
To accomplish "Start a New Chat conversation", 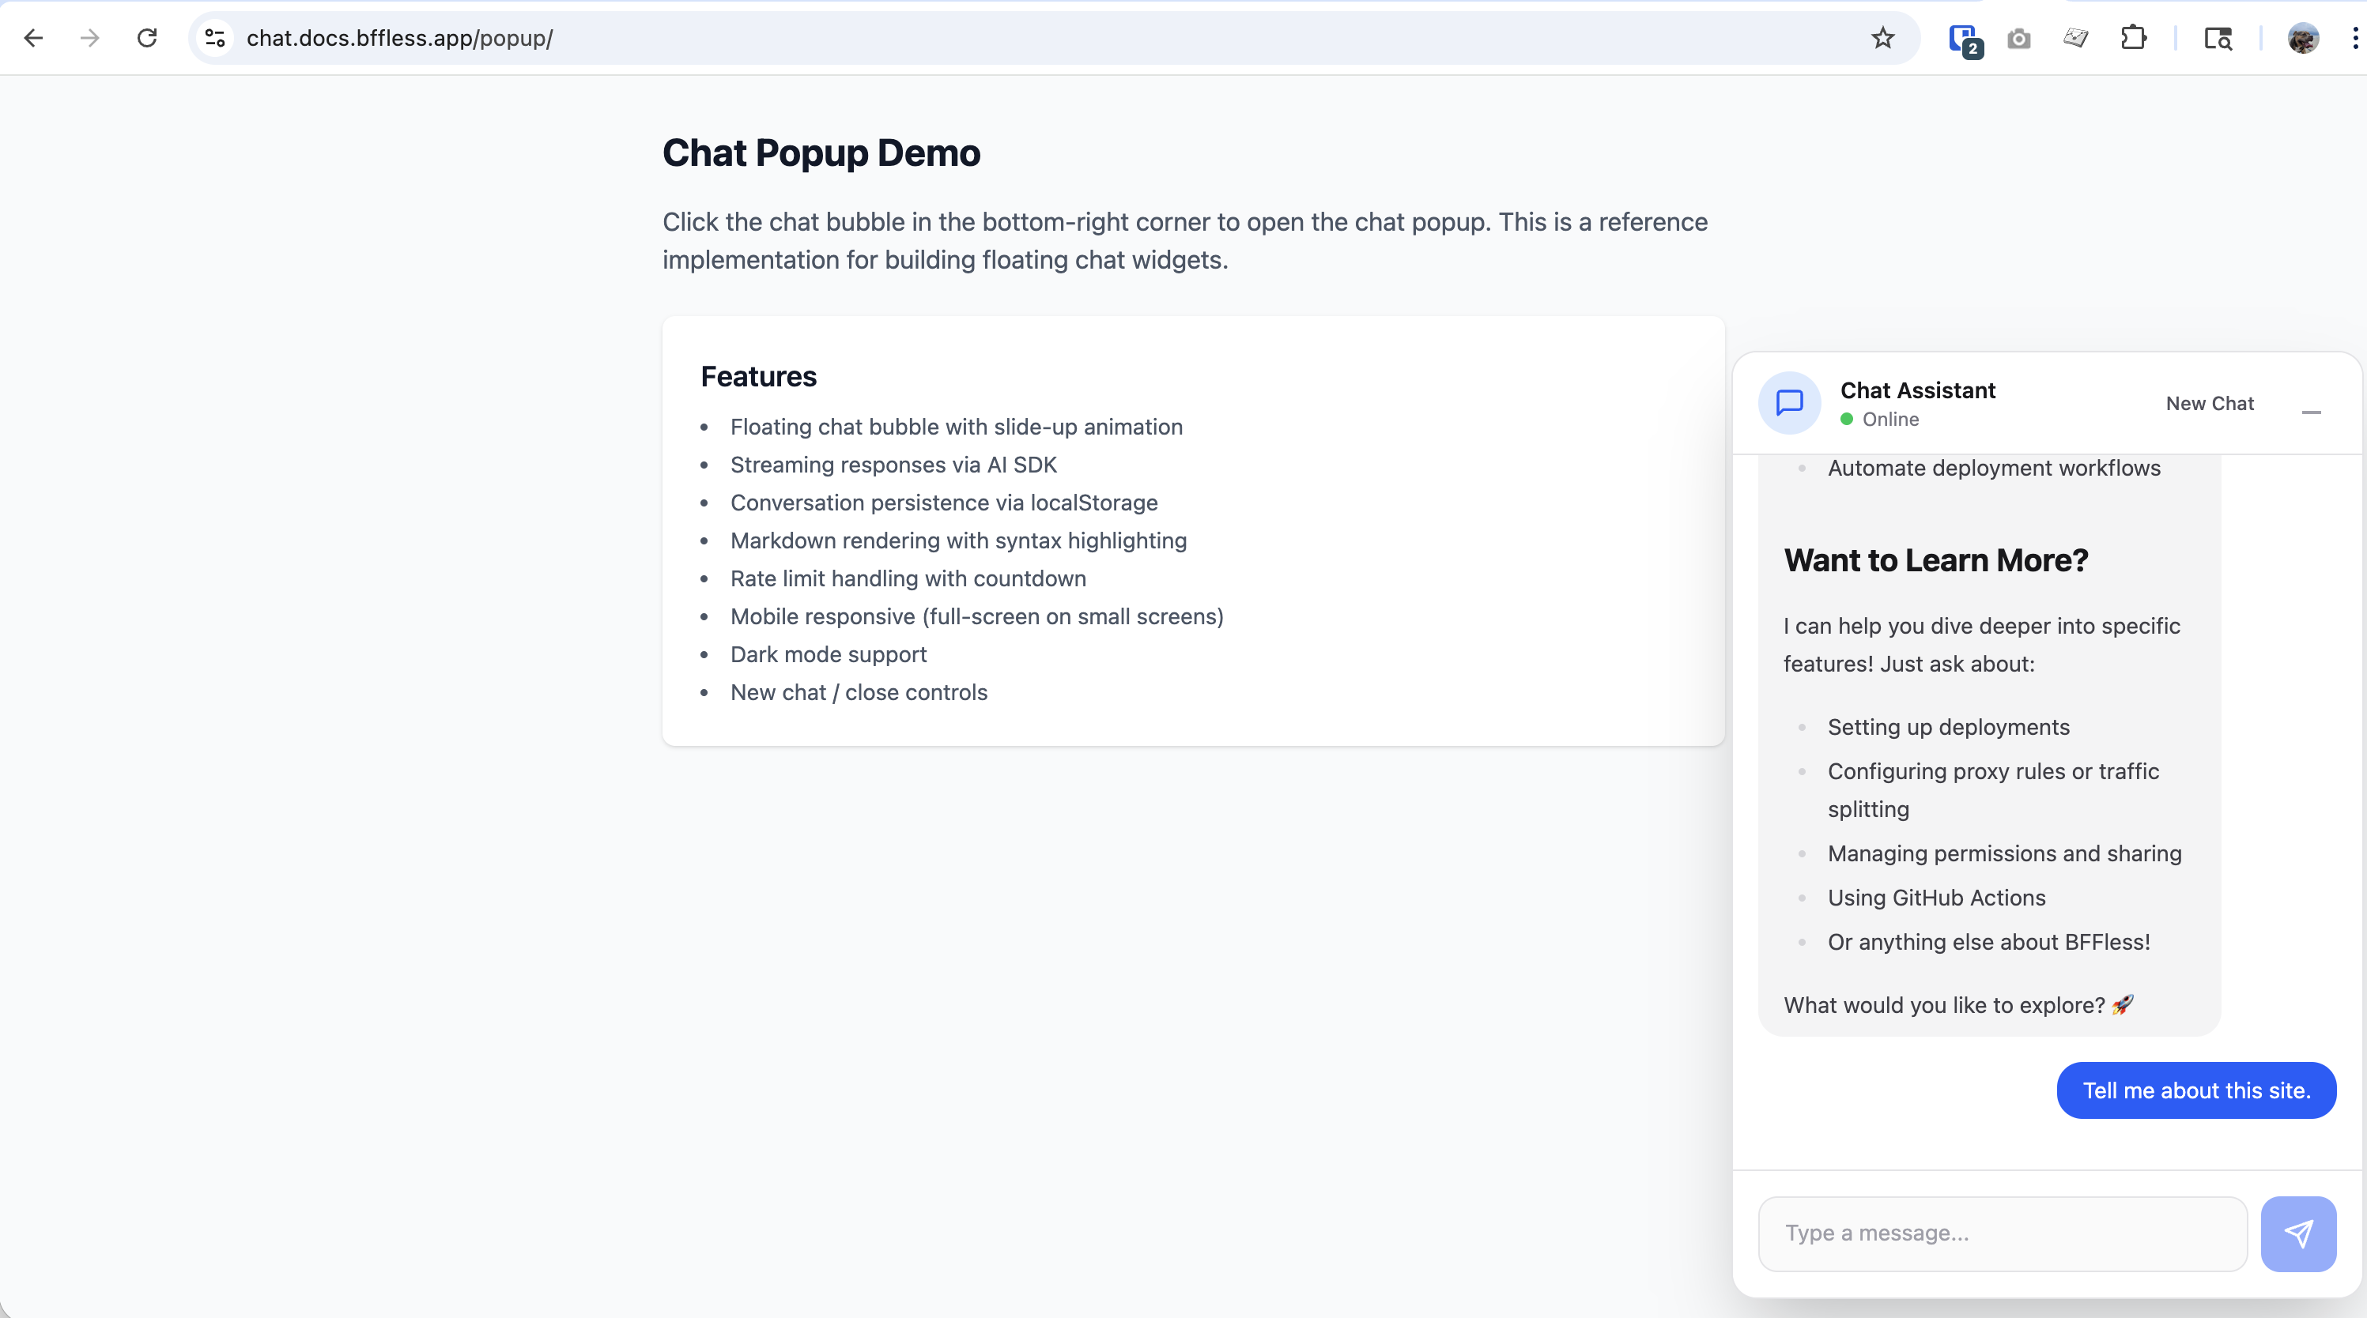I will tap(2209, 403).
